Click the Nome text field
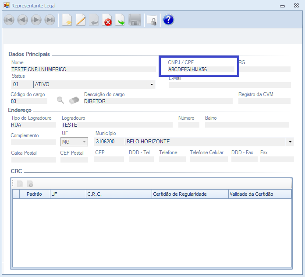The height and width of the screenshot is (277, 305). click(x=83, y=69)
